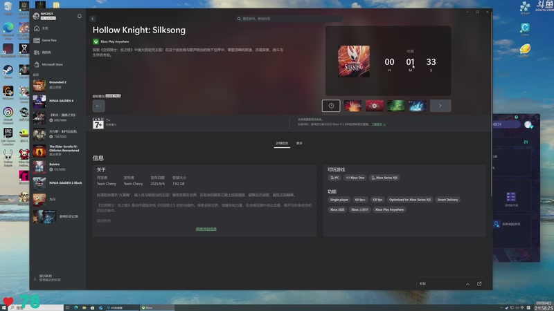This screenshot has width=554, height=311.
Task: Click the next arrow in media gallery
Action: click(440, 106)
